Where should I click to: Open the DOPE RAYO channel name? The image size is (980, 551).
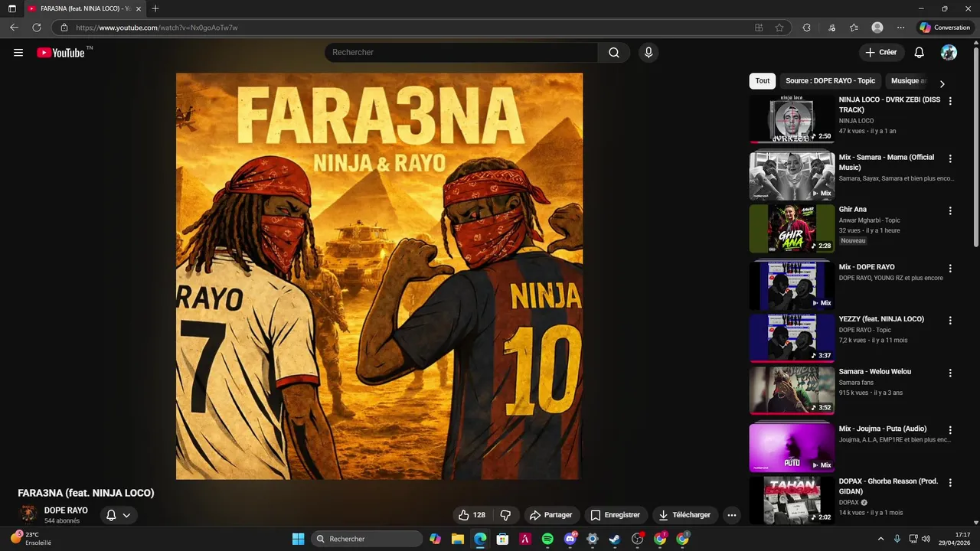(66, 510)
